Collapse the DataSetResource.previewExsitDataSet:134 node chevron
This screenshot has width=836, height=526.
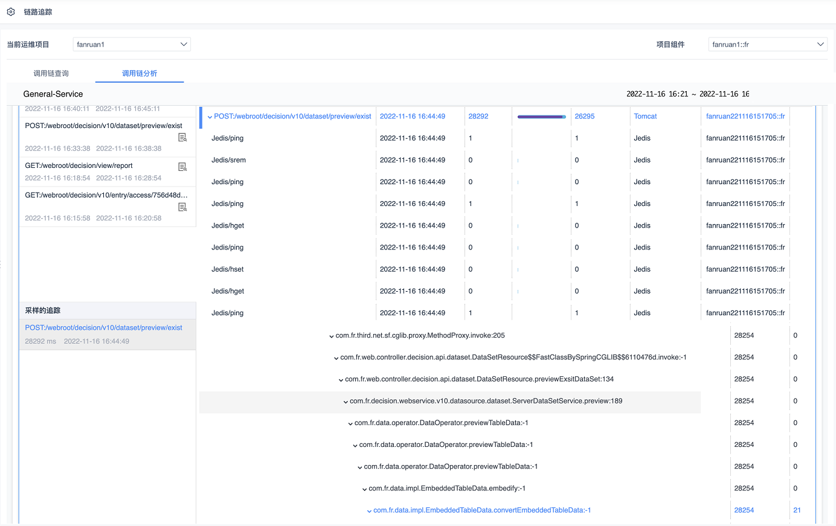[x=341, y=380]
